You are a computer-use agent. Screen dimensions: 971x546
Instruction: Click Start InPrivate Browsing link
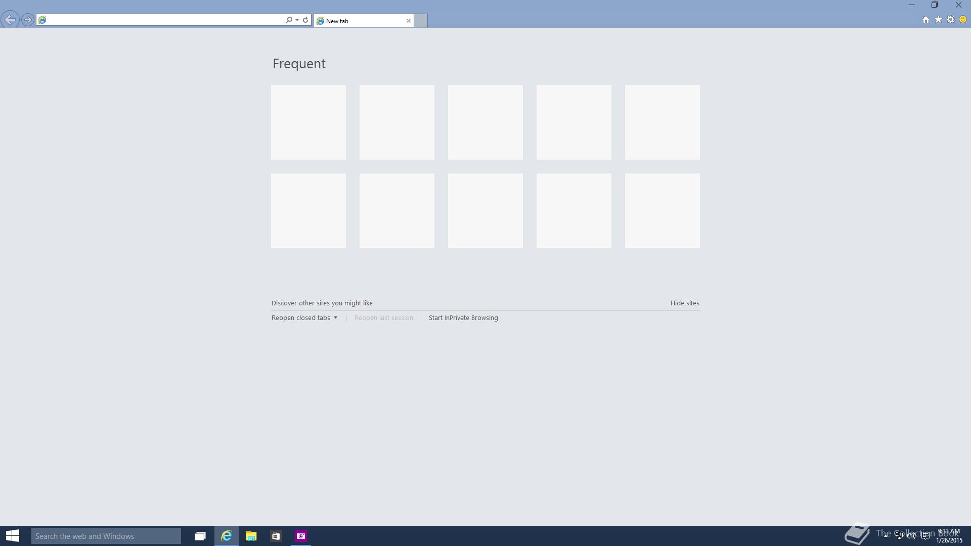(463, 317)
